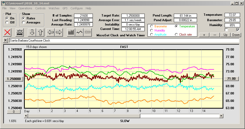Viewport: 245px width, 129px height.
Task: Click the down arrow toolbar button
Action: (x=32, y=32)
